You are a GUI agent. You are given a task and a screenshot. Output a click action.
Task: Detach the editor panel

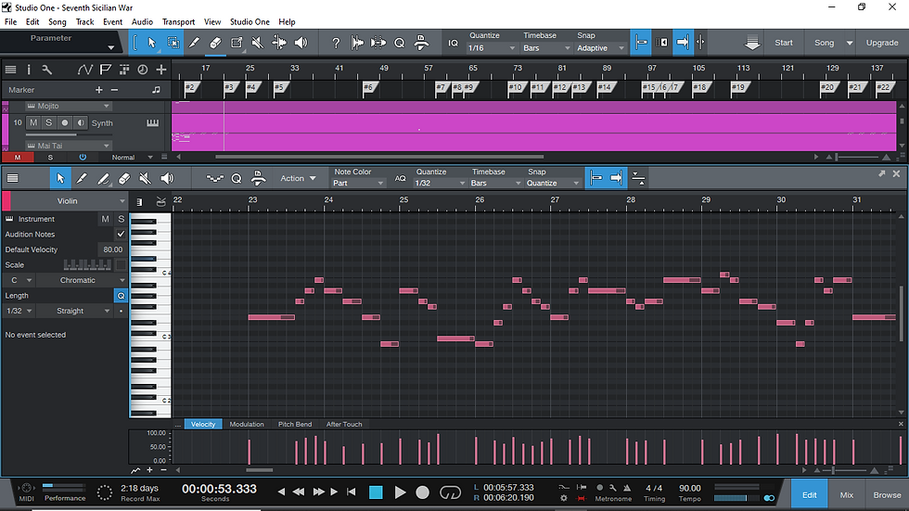click(x=882, y=173)
